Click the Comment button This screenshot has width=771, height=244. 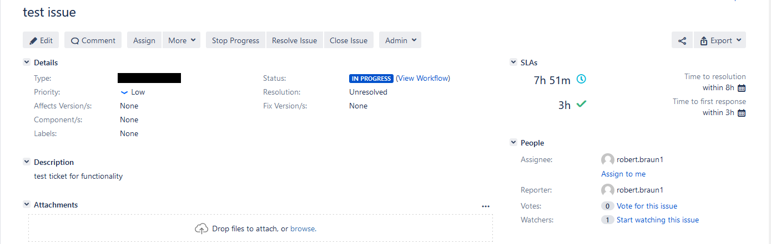click(93, 40)
